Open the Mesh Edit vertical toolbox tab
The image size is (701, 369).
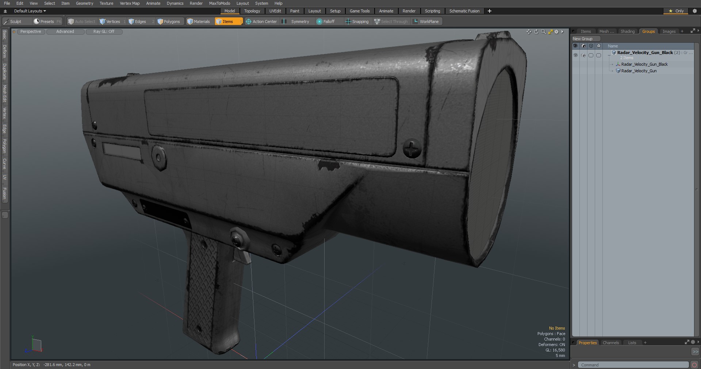click(x=4, y=94)
